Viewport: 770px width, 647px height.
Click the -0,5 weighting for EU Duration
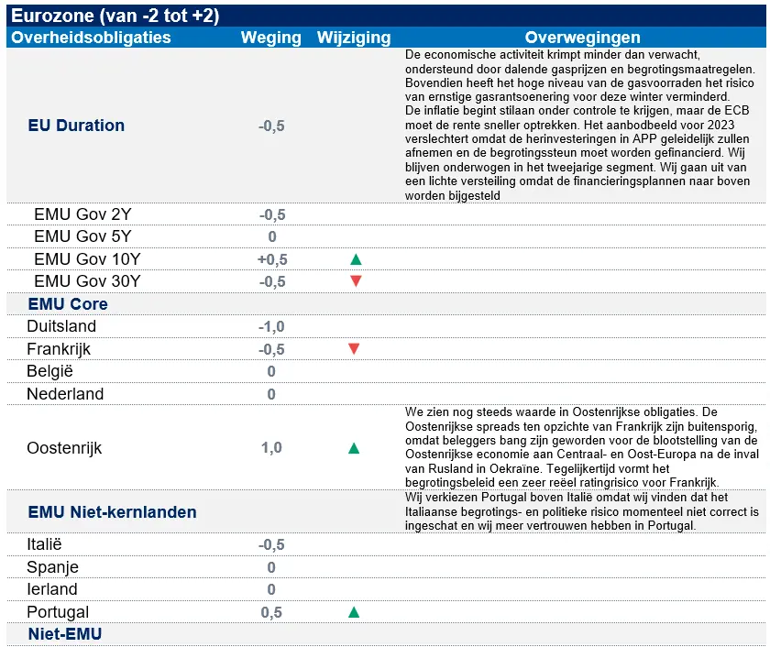pos(271,126)
